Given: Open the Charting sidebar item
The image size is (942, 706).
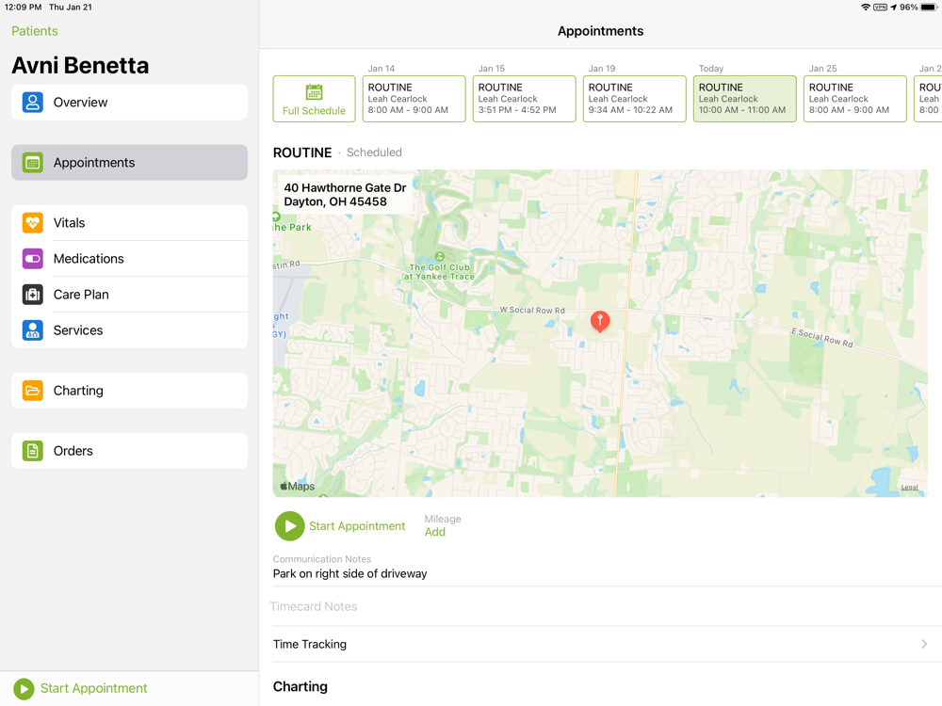Looking at the screenshot, I should pos(129,391).
